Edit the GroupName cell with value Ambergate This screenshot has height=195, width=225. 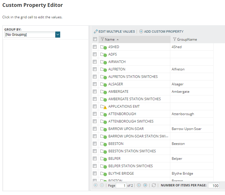(192, 92)
